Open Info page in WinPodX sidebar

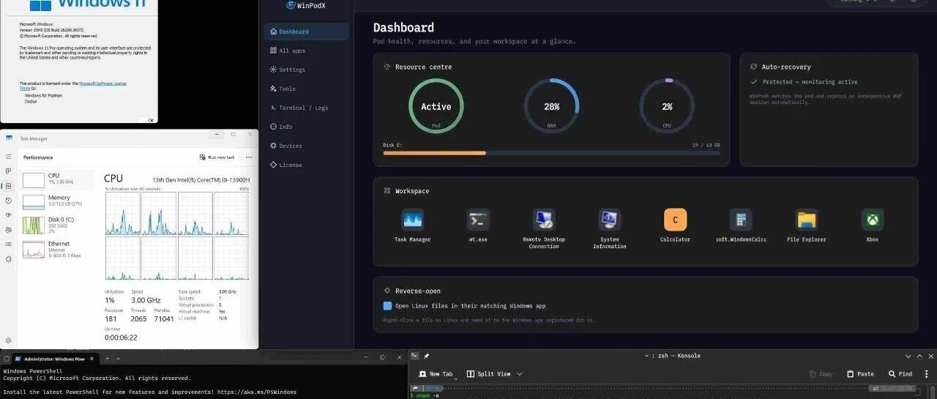(x=307, y=127)
